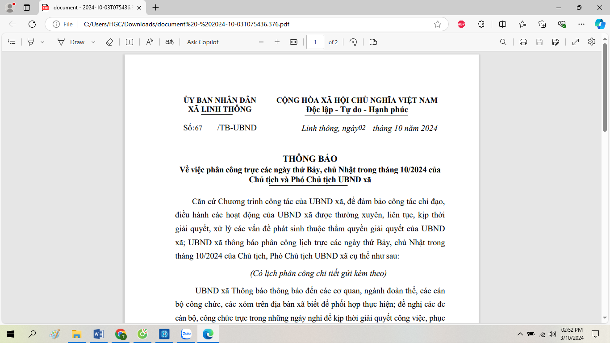610x351 pixels.
Task: Click the THÔNG BÁO heading
Action: click(310, 159)
